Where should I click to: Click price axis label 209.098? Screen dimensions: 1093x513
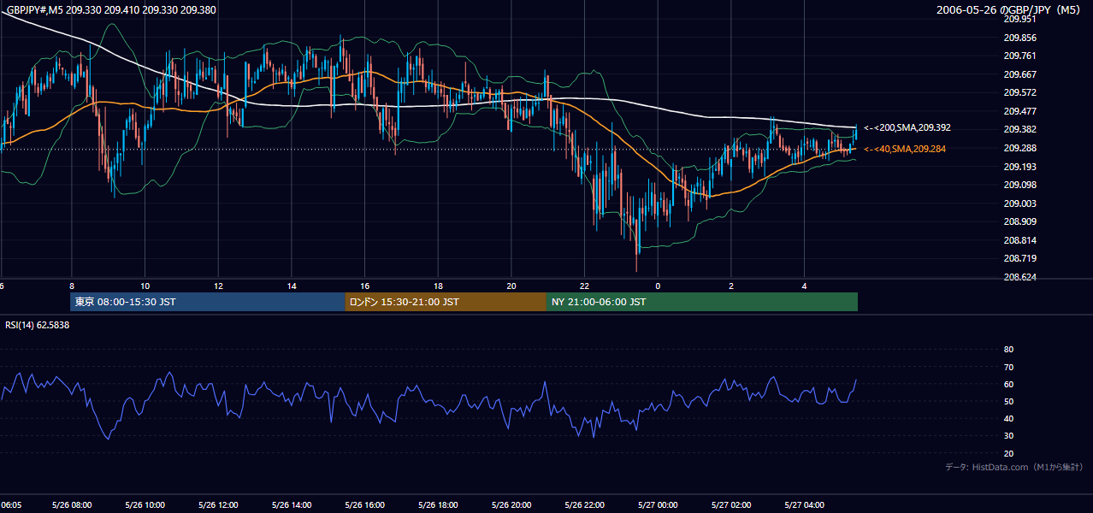(x=1020, y=185)
